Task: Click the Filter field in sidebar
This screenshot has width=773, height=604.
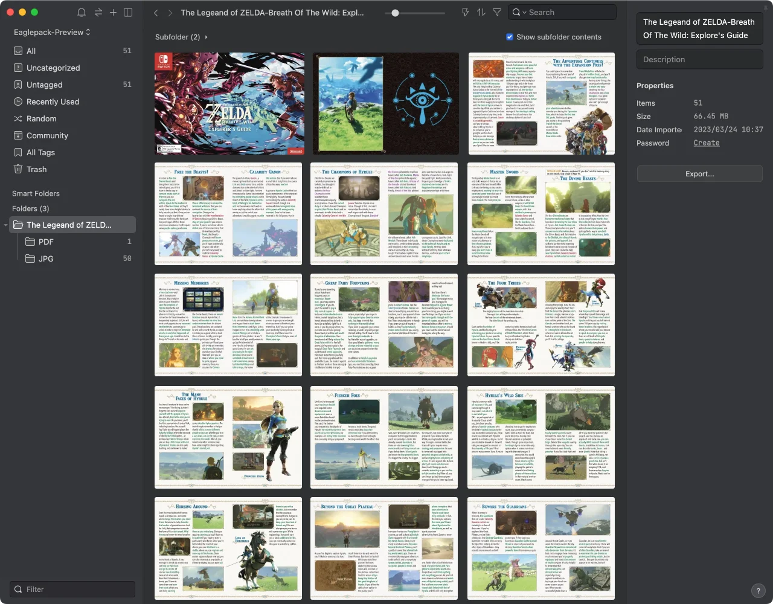Action: coord(72,589)
